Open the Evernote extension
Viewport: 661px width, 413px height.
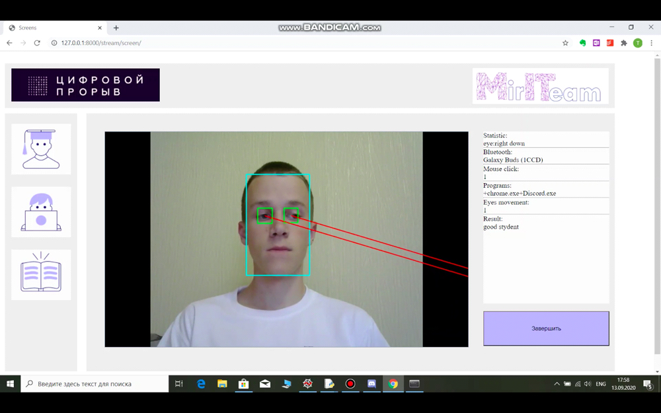tap(582, 43)
